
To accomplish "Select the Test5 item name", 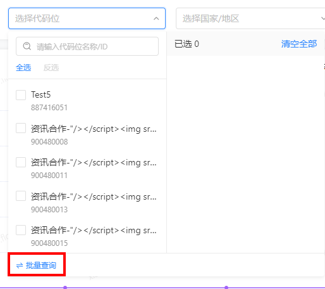I will [41, 94].
